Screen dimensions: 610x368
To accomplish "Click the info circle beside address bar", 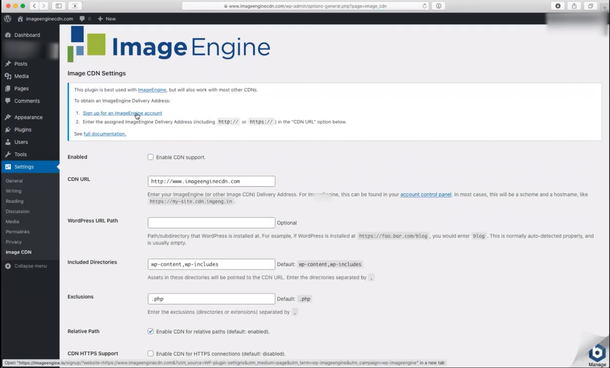I will (439, 6).
